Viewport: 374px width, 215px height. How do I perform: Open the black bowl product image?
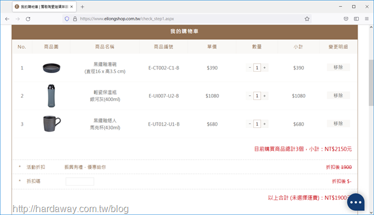51,68
